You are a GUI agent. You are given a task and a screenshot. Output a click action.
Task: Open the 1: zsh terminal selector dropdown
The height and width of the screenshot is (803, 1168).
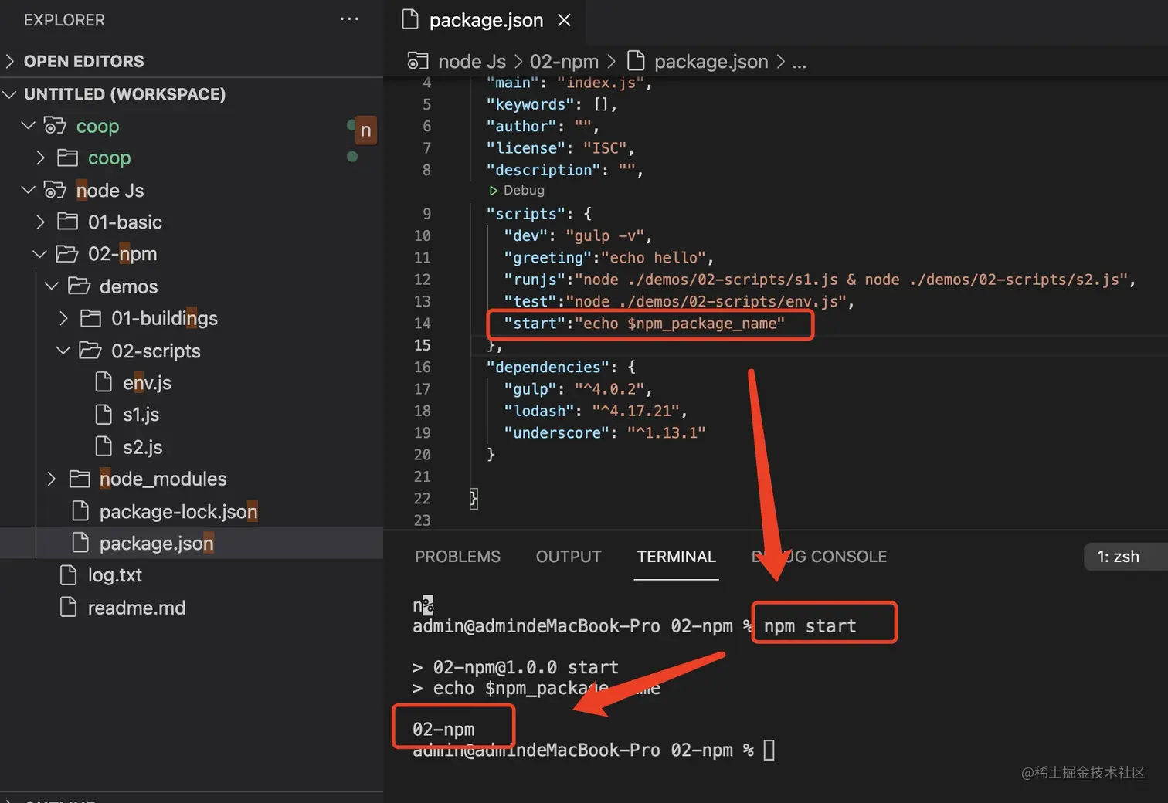(1118, 557)
